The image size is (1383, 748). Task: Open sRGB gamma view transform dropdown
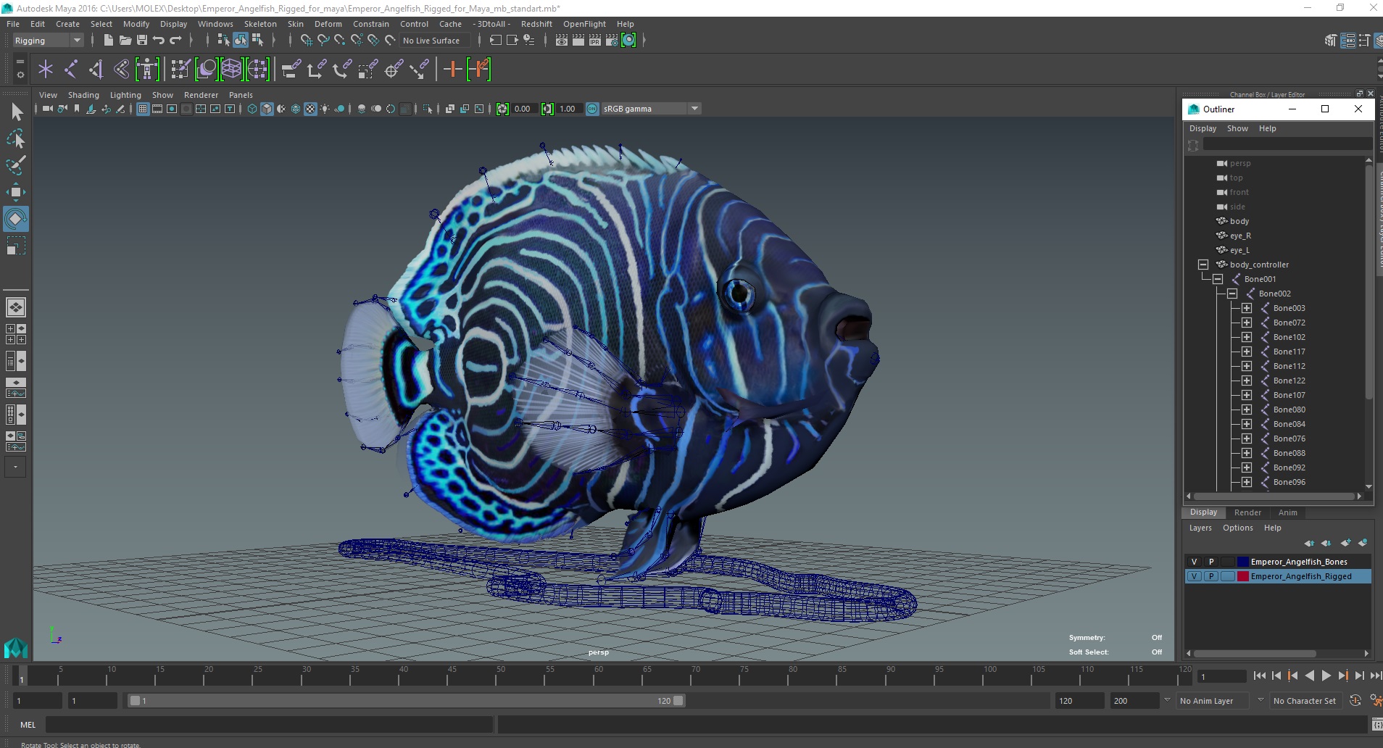(651, 109)
